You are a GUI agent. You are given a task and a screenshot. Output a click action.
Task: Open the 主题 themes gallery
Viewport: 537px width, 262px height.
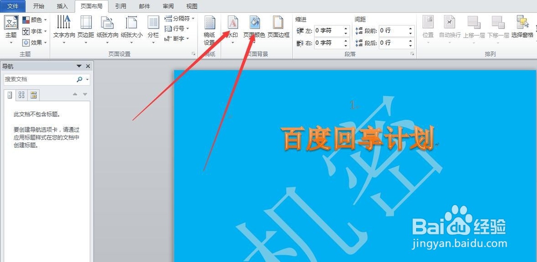click(11, 30)
